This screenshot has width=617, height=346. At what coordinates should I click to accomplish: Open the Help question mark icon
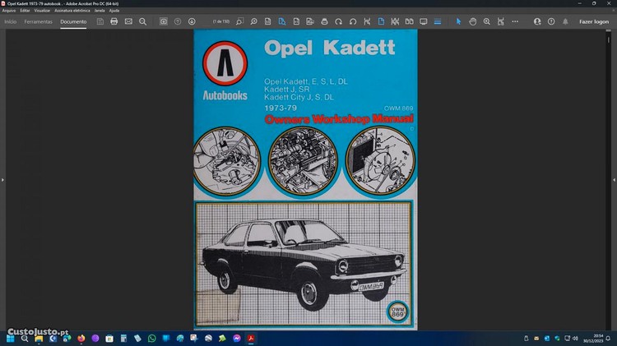550,21
